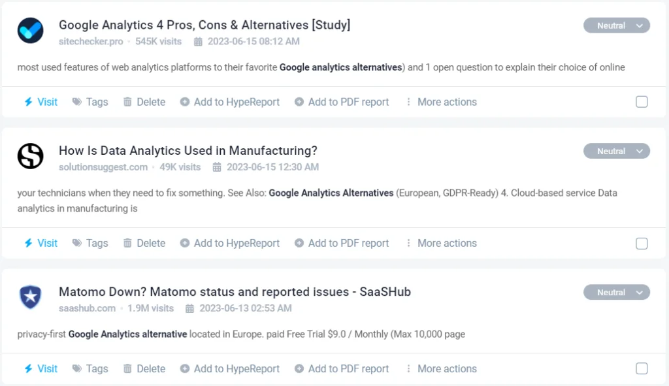The width and height of the screenshot is (669, 386).
Task: Click tag icon for Data Analytics mention
Action: (77, 243)
